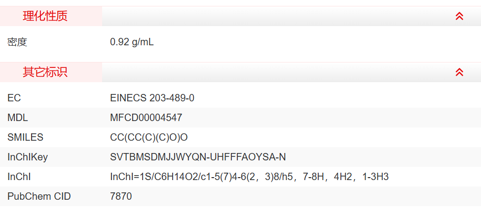This screenshot has width=481, height=215.
Task: Click the PubChem CID row label
Action: pos(39,196)
